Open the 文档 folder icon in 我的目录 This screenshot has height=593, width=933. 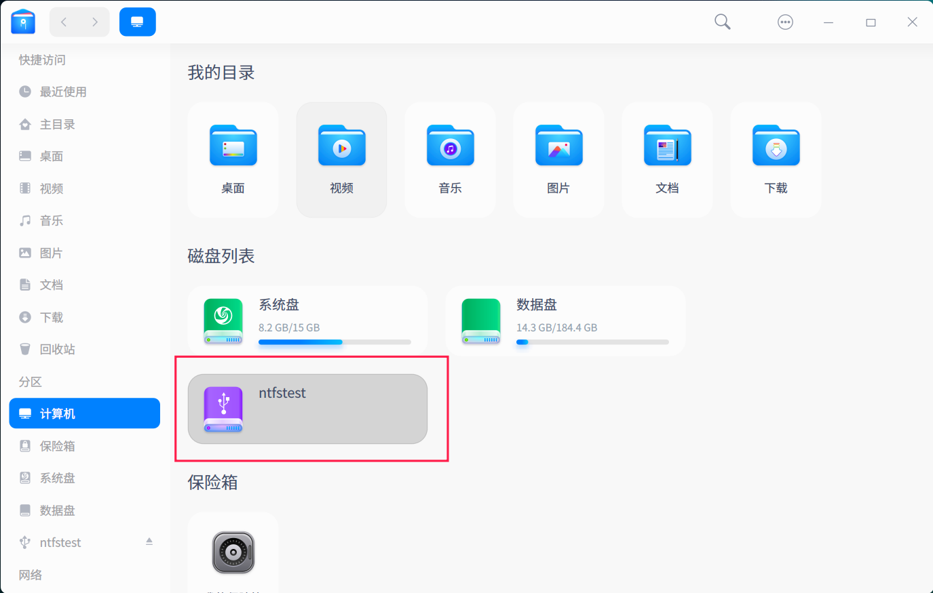[x=668, y=145]
